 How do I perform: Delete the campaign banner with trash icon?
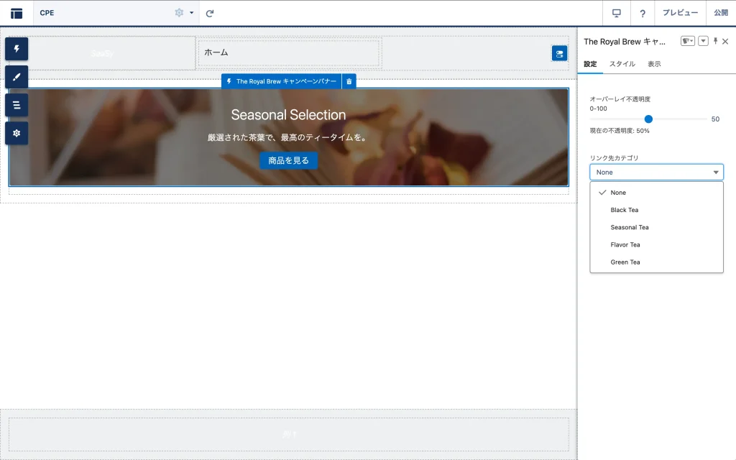point(349,81)
